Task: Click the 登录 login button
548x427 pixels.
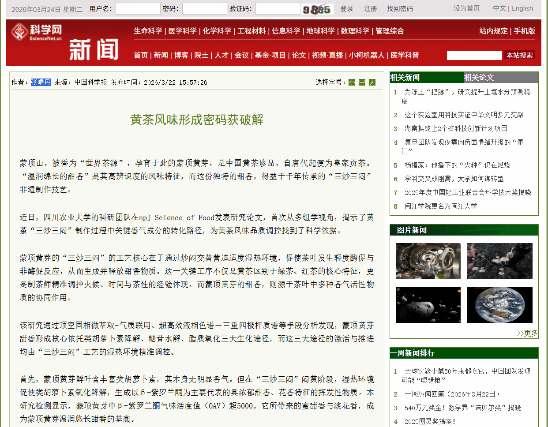Action: [347, 8]
